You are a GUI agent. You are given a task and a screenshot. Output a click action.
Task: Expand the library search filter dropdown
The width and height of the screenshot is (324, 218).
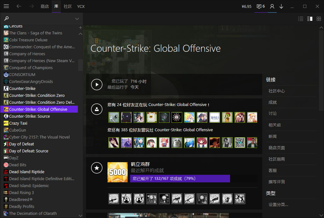click(x=77, y=19)
